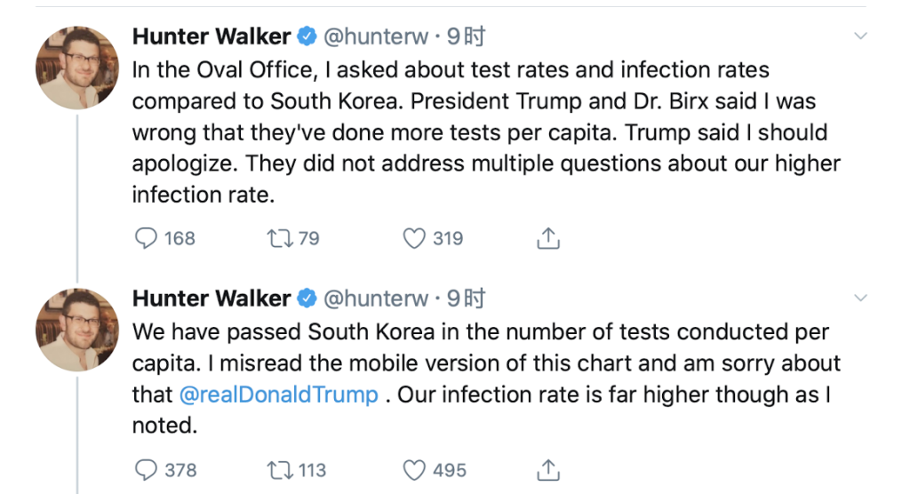This screenshot has height=494, width=910.
Task: Like the tweet with 319 likes
Action: point(414,238)
